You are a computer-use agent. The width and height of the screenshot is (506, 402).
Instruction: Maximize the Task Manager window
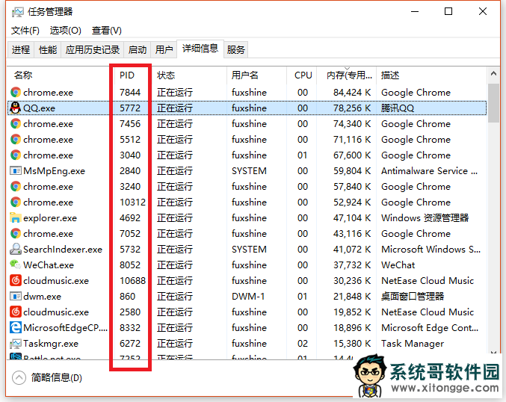pyautogui.click(x=448, y=12)
